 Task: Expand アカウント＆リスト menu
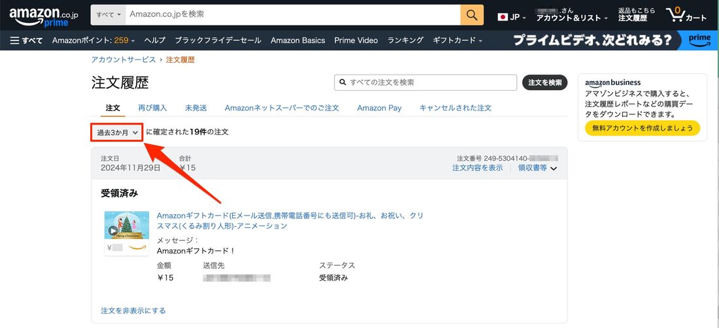(x=571, y=18)
